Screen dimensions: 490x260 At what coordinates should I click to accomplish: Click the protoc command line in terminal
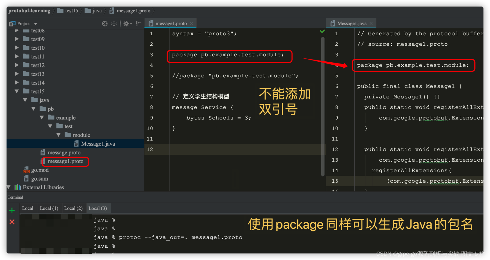[168, 237]
